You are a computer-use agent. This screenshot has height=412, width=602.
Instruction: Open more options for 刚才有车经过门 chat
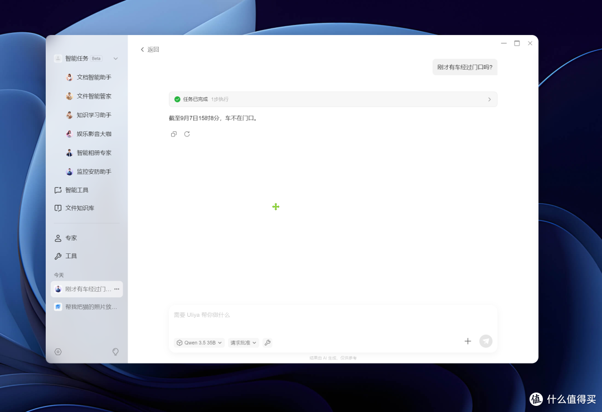point(116,289)
